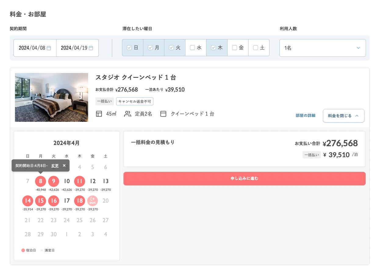The height and width of the screenshot is (272, 380).
Task: Click the 満室日 legend label
Action: coord(49,250)
